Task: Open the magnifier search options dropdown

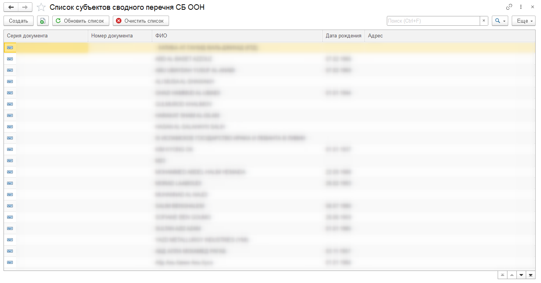Action: coord(500,21)
